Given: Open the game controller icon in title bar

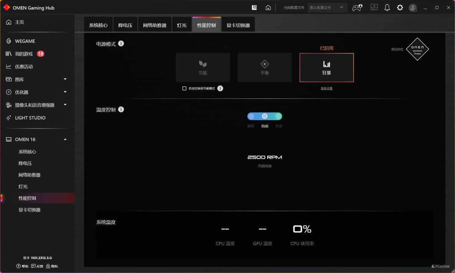Looking at the screenshot, I should [357, 8].
